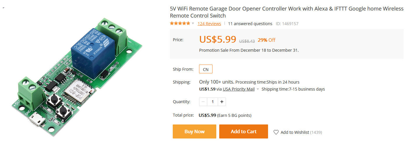Click the quantity input field
Image resolution: width=406 pixels, height=142 pixels.
[212, 102]
